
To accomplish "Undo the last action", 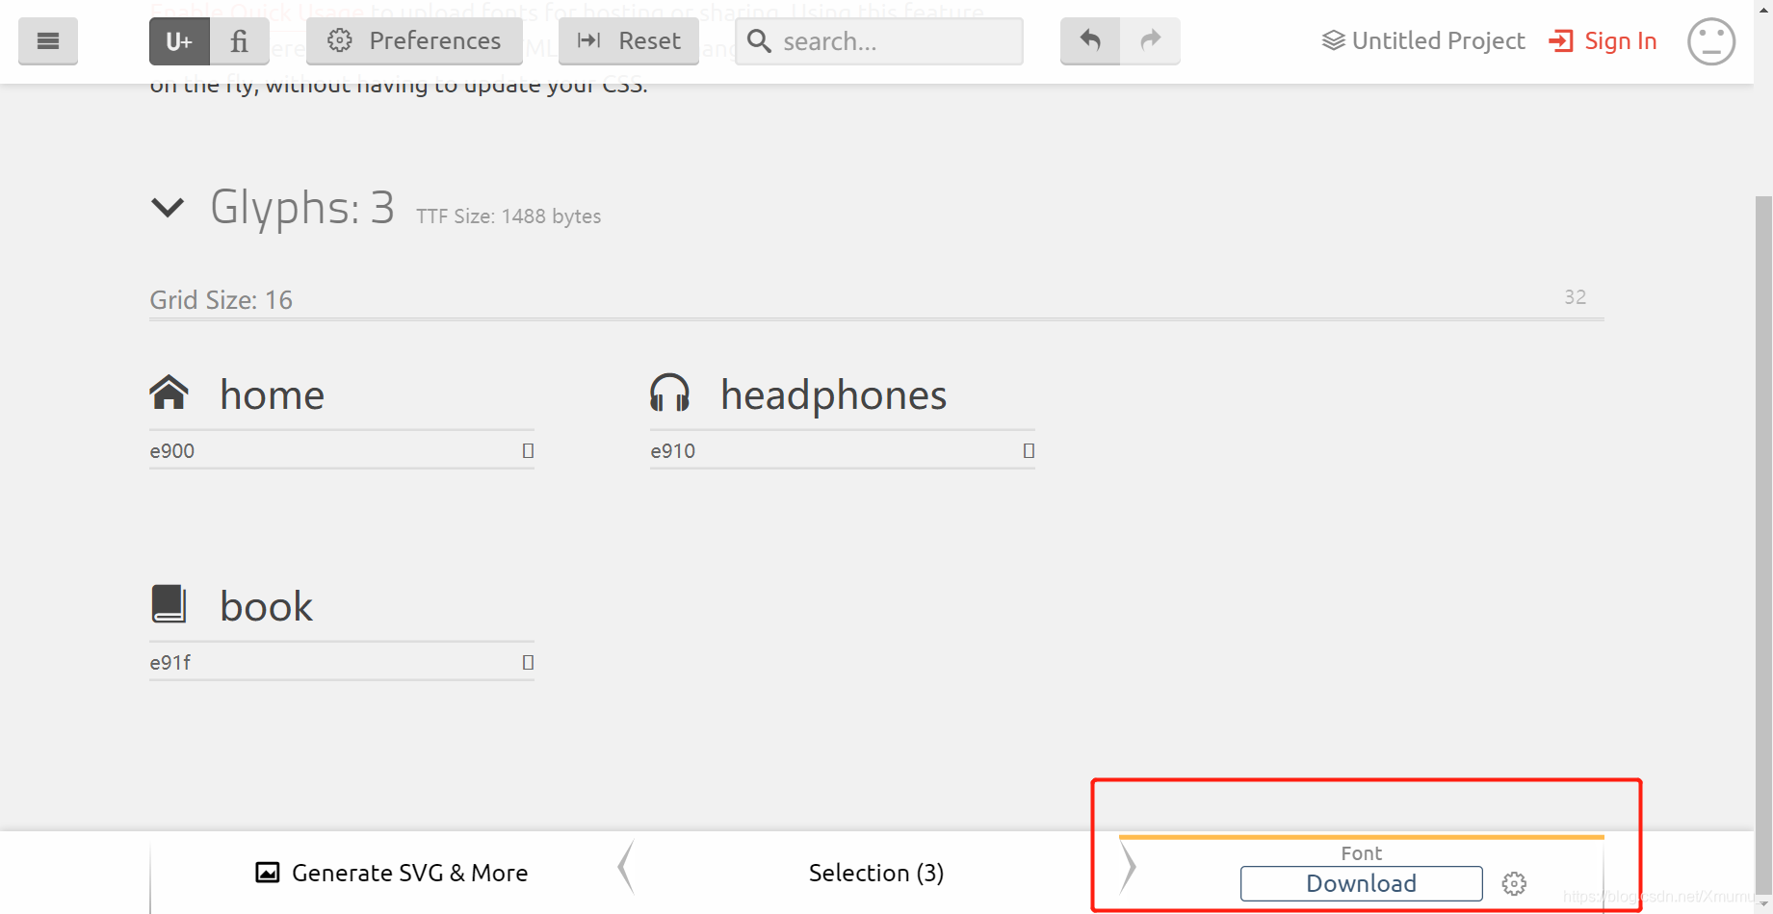I will pyautogui.click(x=1090, y=41).
